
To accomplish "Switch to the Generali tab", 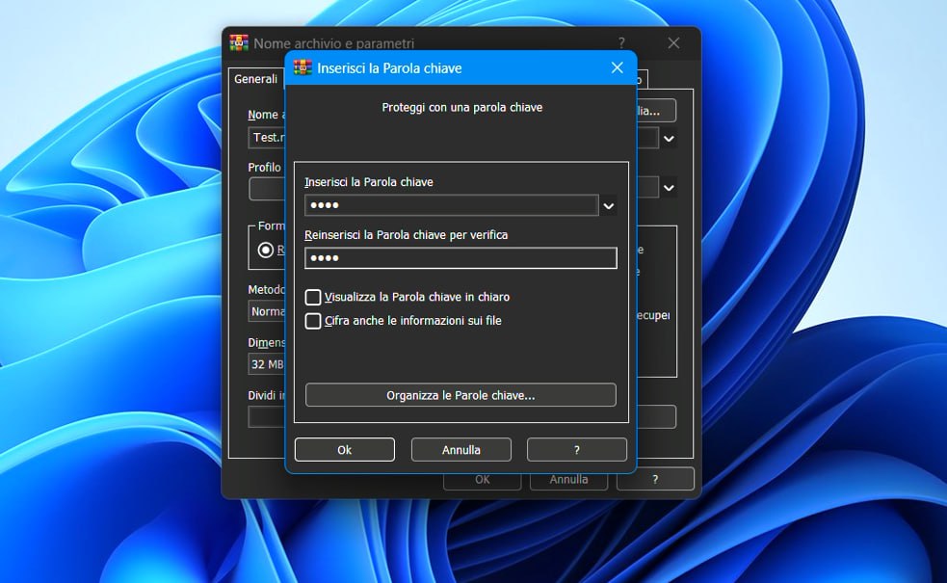I will click(255, 79).
